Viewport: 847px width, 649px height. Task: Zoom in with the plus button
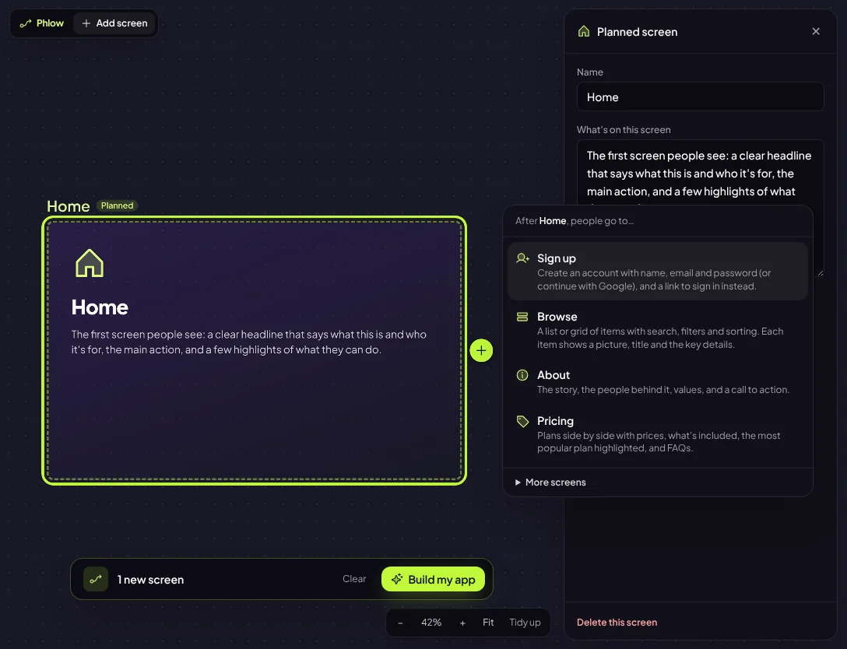pos(462,623)
